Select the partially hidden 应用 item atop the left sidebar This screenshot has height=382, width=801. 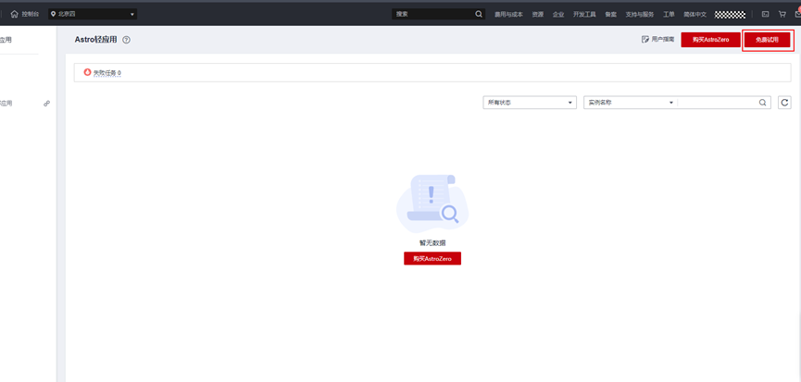point(6,40)
